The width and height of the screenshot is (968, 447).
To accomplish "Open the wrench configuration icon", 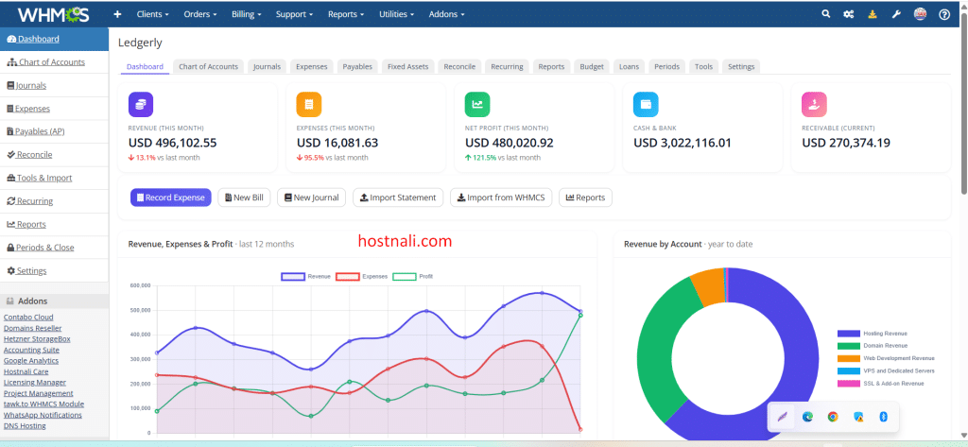I will click(x=896, y=14).
